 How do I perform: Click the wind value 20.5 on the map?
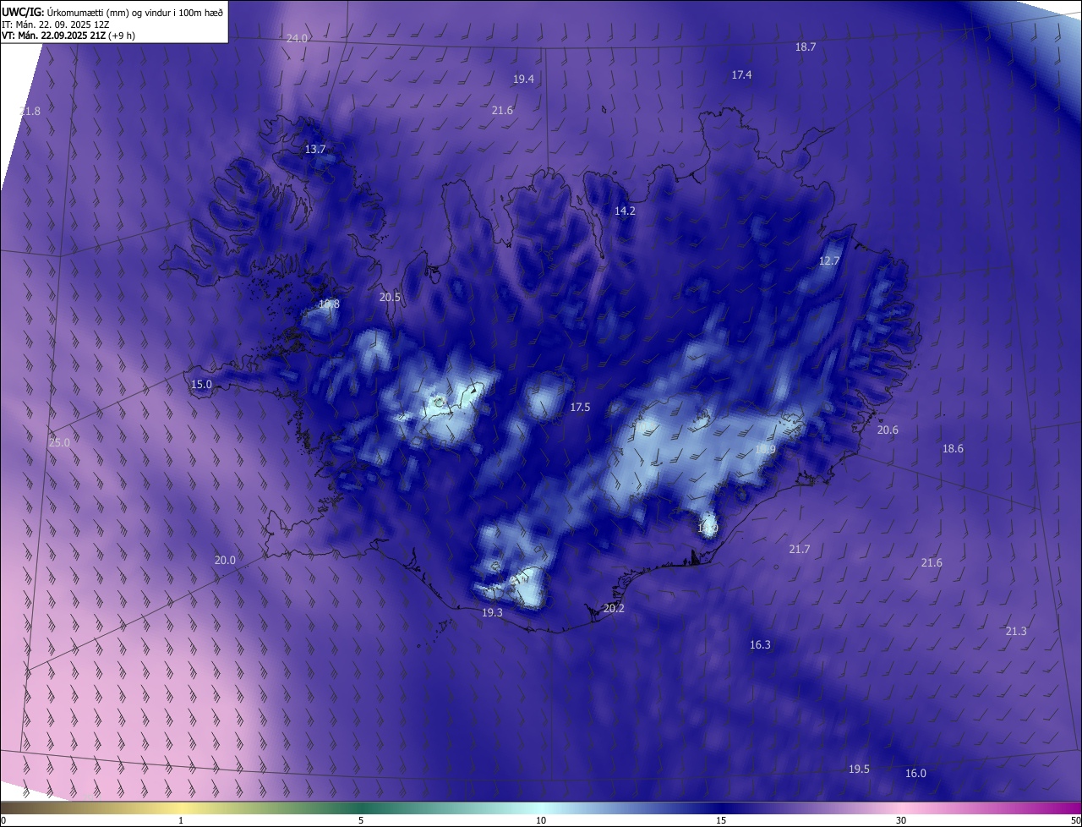coord(390,298)
